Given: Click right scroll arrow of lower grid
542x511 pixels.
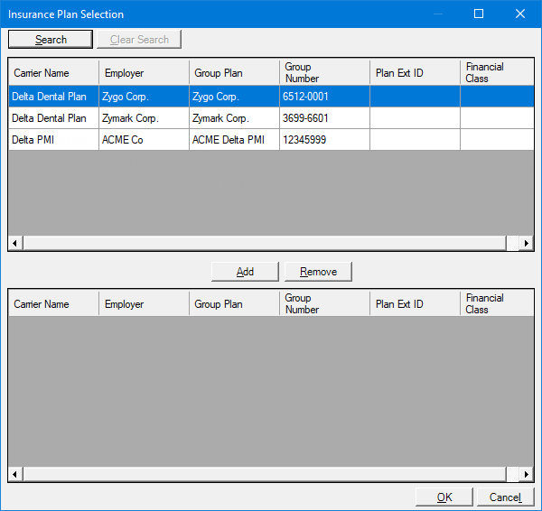Looking at the screenshot, I should tap(526, 474).
